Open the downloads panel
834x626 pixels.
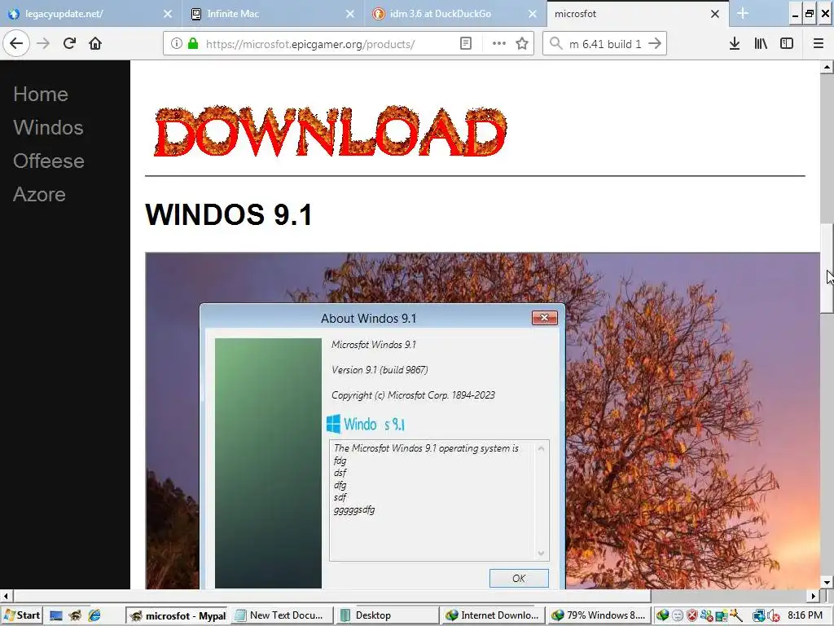pyautogui.click(x=735, y=44)
